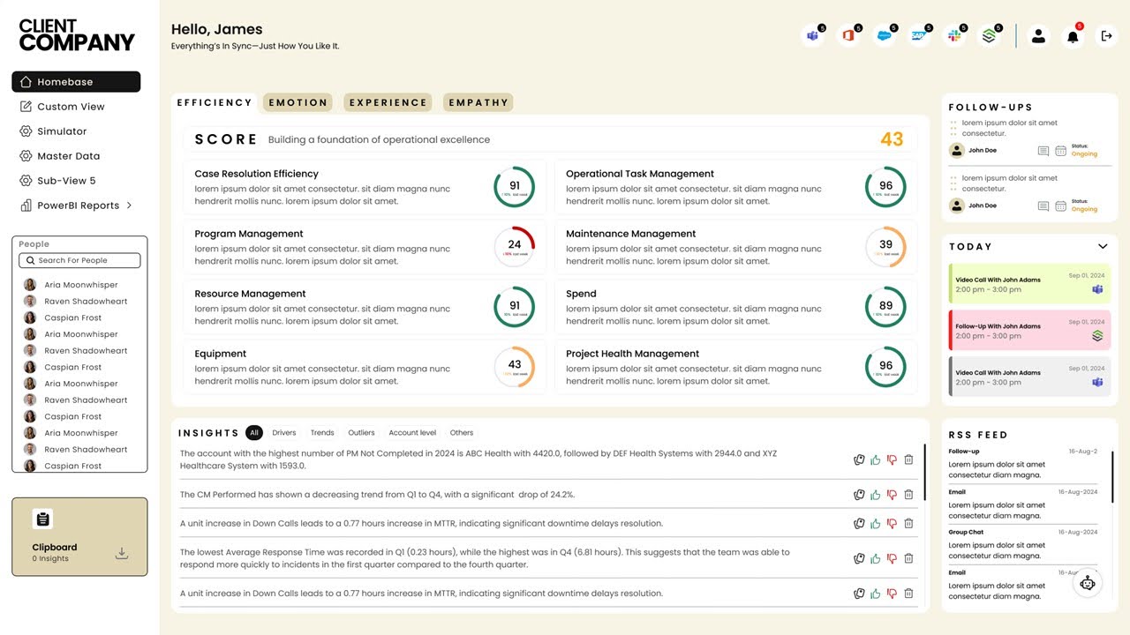Viewport: 1130px width, 635px height.
Task: Click the Equipment 43 gauge
Action: pos(515,367)
